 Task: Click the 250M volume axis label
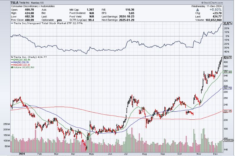coord(7,124)
